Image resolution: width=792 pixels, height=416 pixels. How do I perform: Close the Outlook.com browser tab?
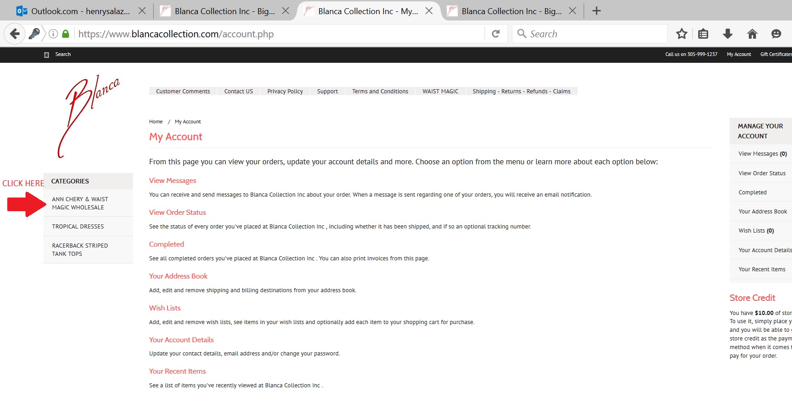coord(142,11)
